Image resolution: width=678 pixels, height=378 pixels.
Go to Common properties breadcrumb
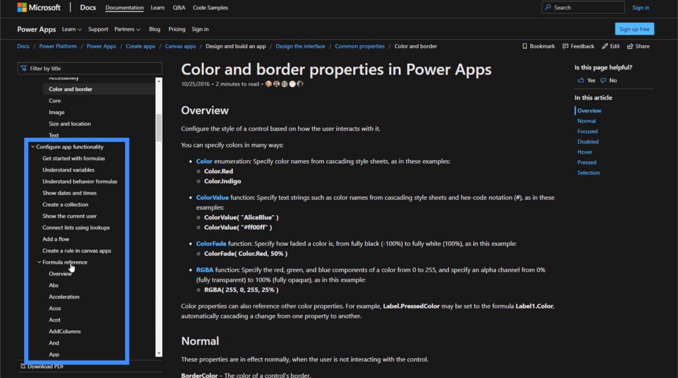pyautogui.click(x=360, y=46)
